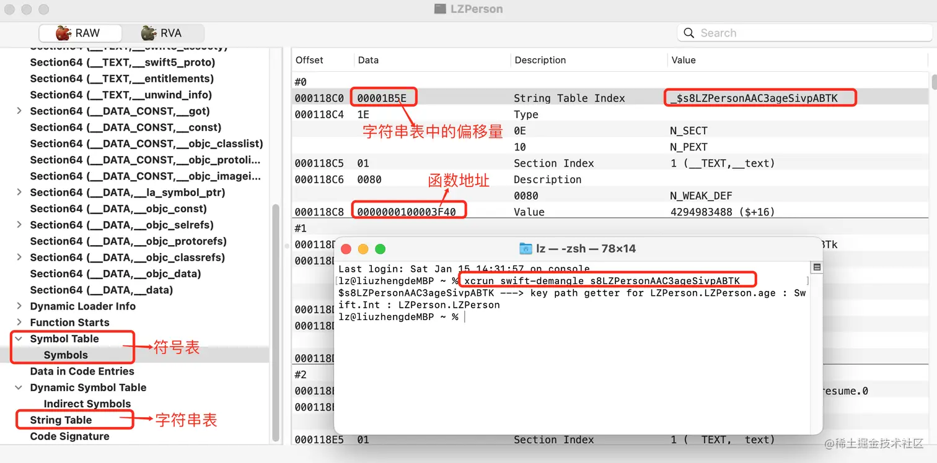Switch to RVA address mode

pos(162,33)
